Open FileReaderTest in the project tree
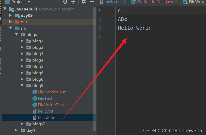Image resolution: width=206 pixels, height=135 pixels. click(52, 92)
